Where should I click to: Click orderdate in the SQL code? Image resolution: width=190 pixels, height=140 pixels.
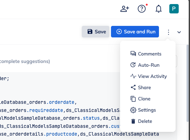tap(61, 102)
